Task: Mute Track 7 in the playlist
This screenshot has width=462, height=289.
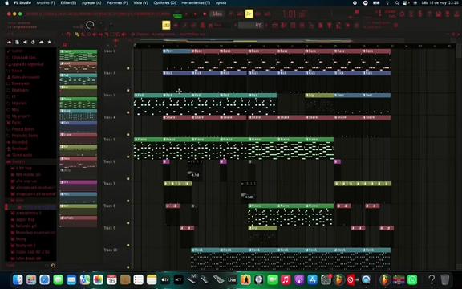Action: (128, 201)
